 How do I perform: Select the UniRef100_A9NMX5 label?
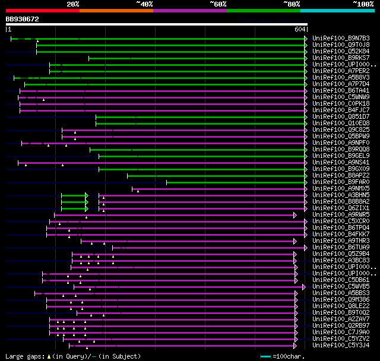[341, 189]
